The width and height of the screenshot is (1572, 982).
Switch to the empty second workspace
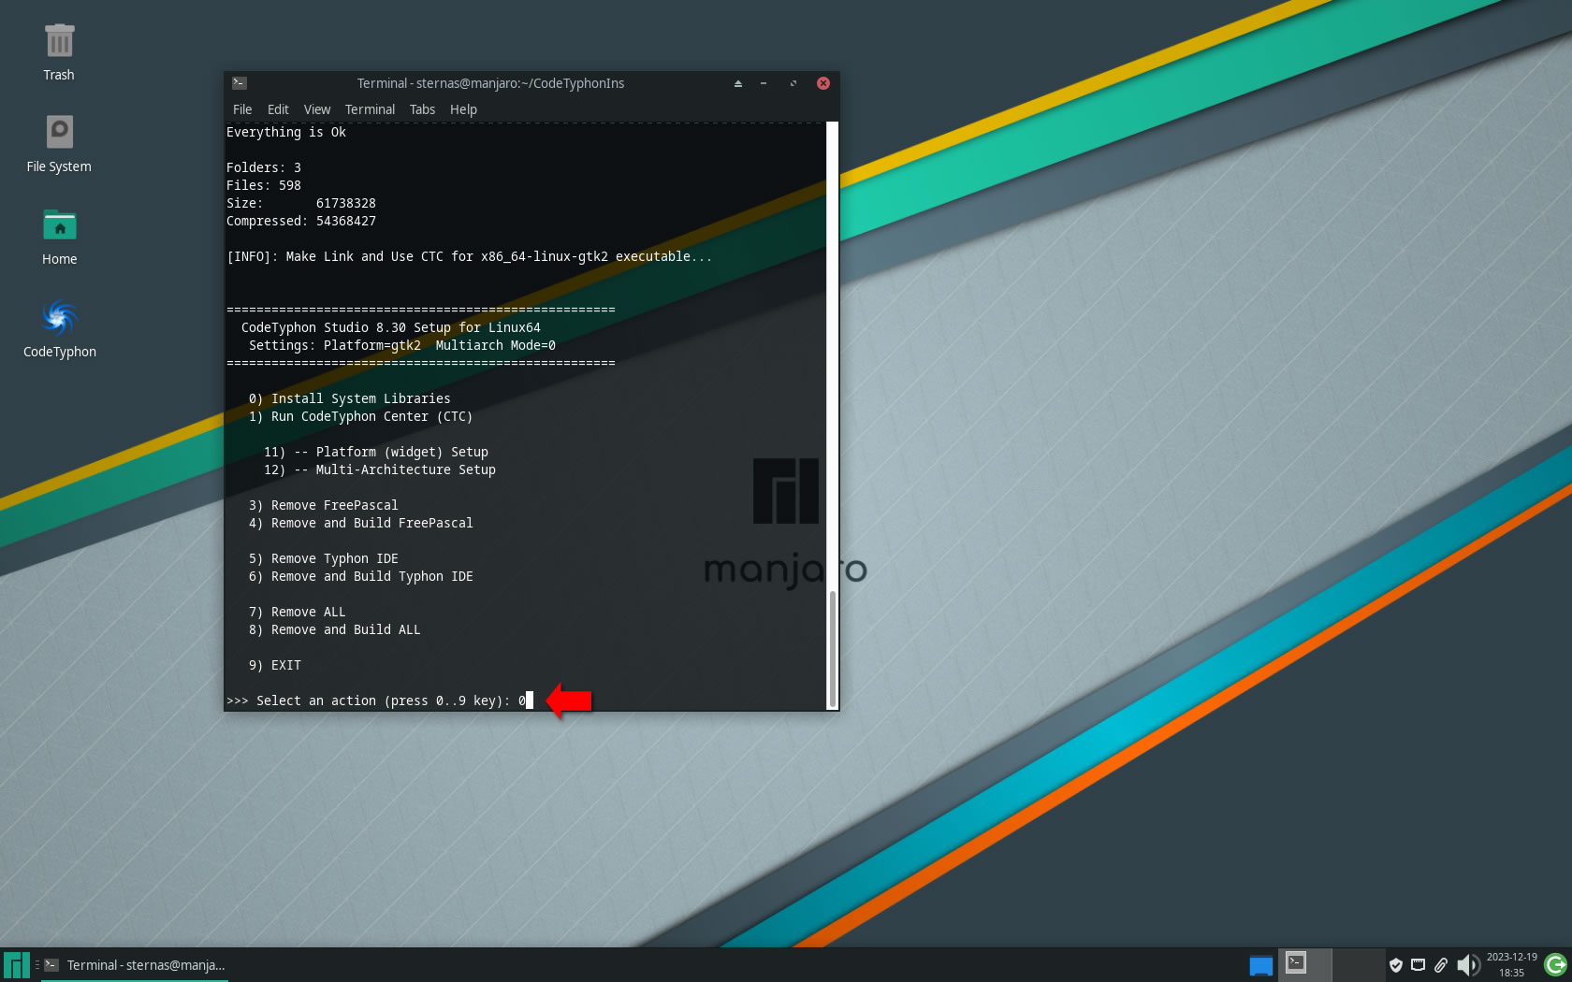click(x=1359, y=964)
